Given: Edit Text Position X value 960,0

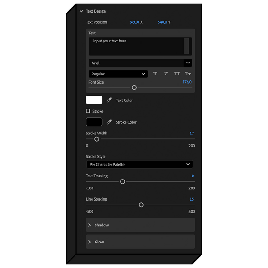Looking at the screenshot, I should pos(134,22).
